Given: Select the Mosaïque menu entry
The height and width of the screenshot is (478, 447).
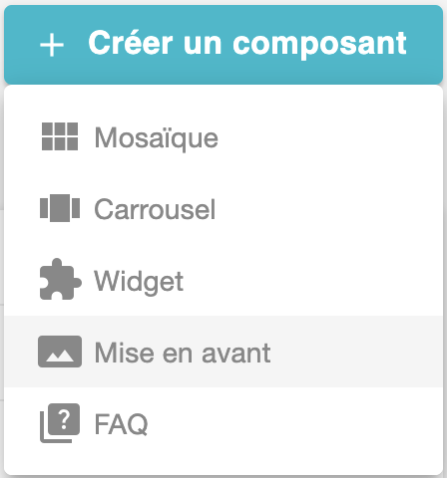Looking at the screenshot, I should tap(223, 136).
